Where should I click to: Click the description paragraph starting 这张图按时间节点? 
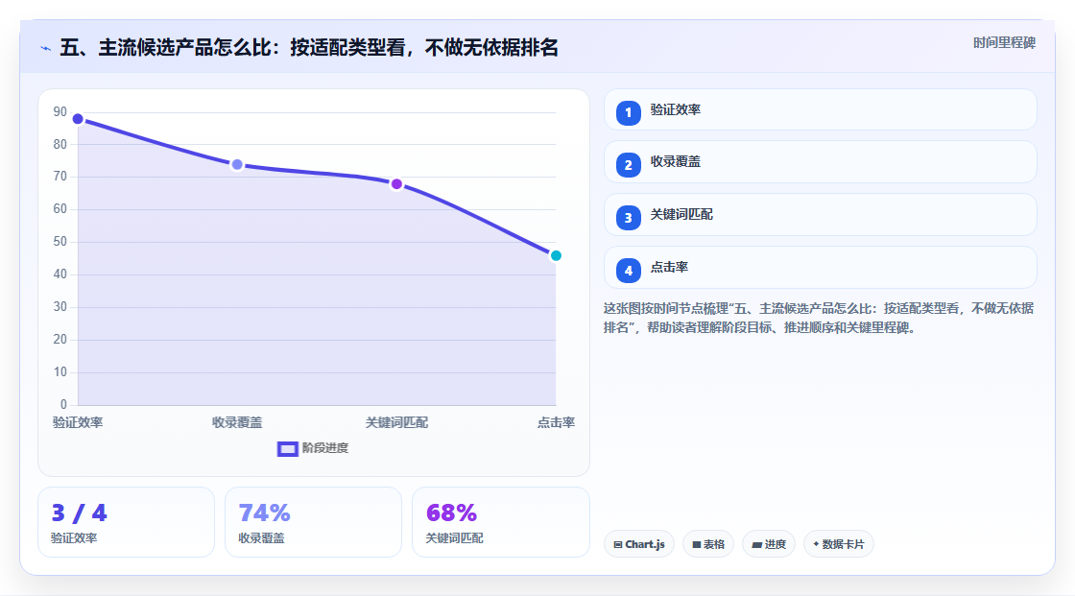tap(819, 319)
